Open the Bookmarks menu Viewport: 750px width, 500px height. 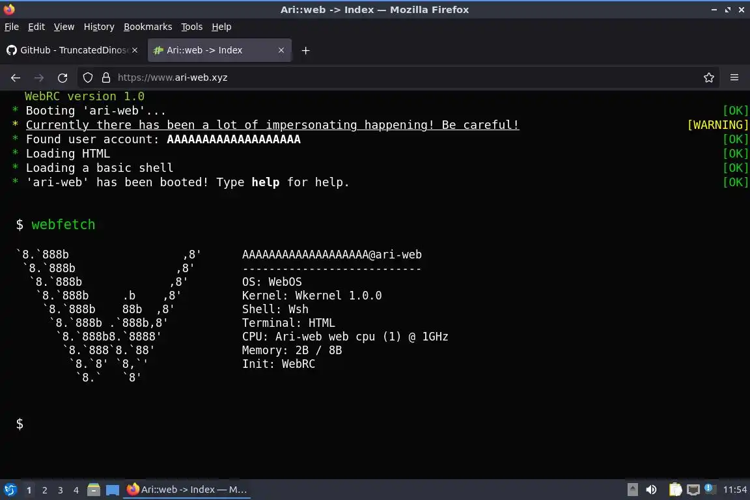point(148,27)
